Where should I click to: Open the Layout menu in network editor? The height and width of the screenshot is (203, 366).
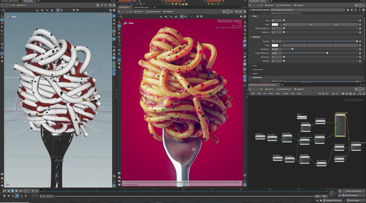pos(285,94)
